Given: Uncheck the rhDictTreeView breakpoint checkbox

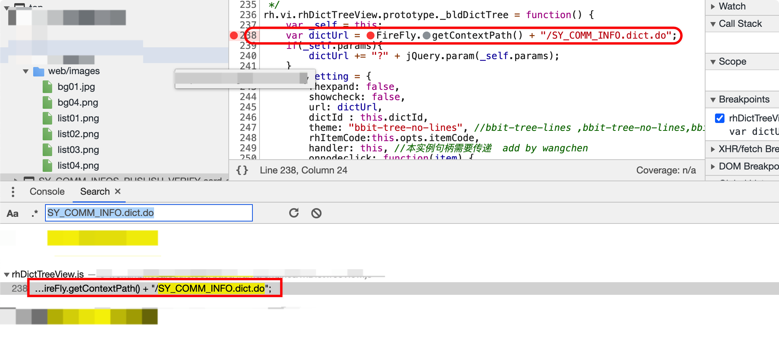Looking at the screenshot, I should pos(720,118).
